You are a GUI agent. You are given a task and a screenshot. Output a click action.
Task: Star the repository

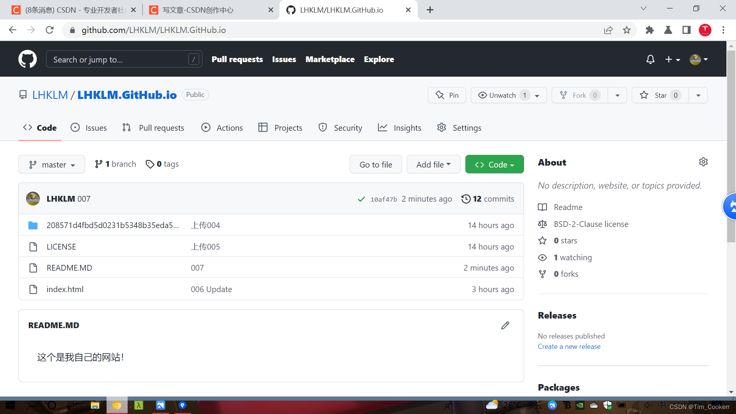coord(660,95)
